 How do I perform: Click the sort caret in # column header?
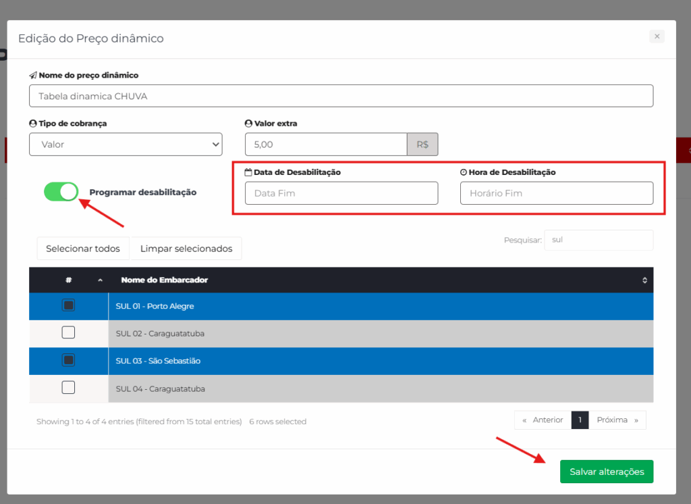click(x=101, y=280)
